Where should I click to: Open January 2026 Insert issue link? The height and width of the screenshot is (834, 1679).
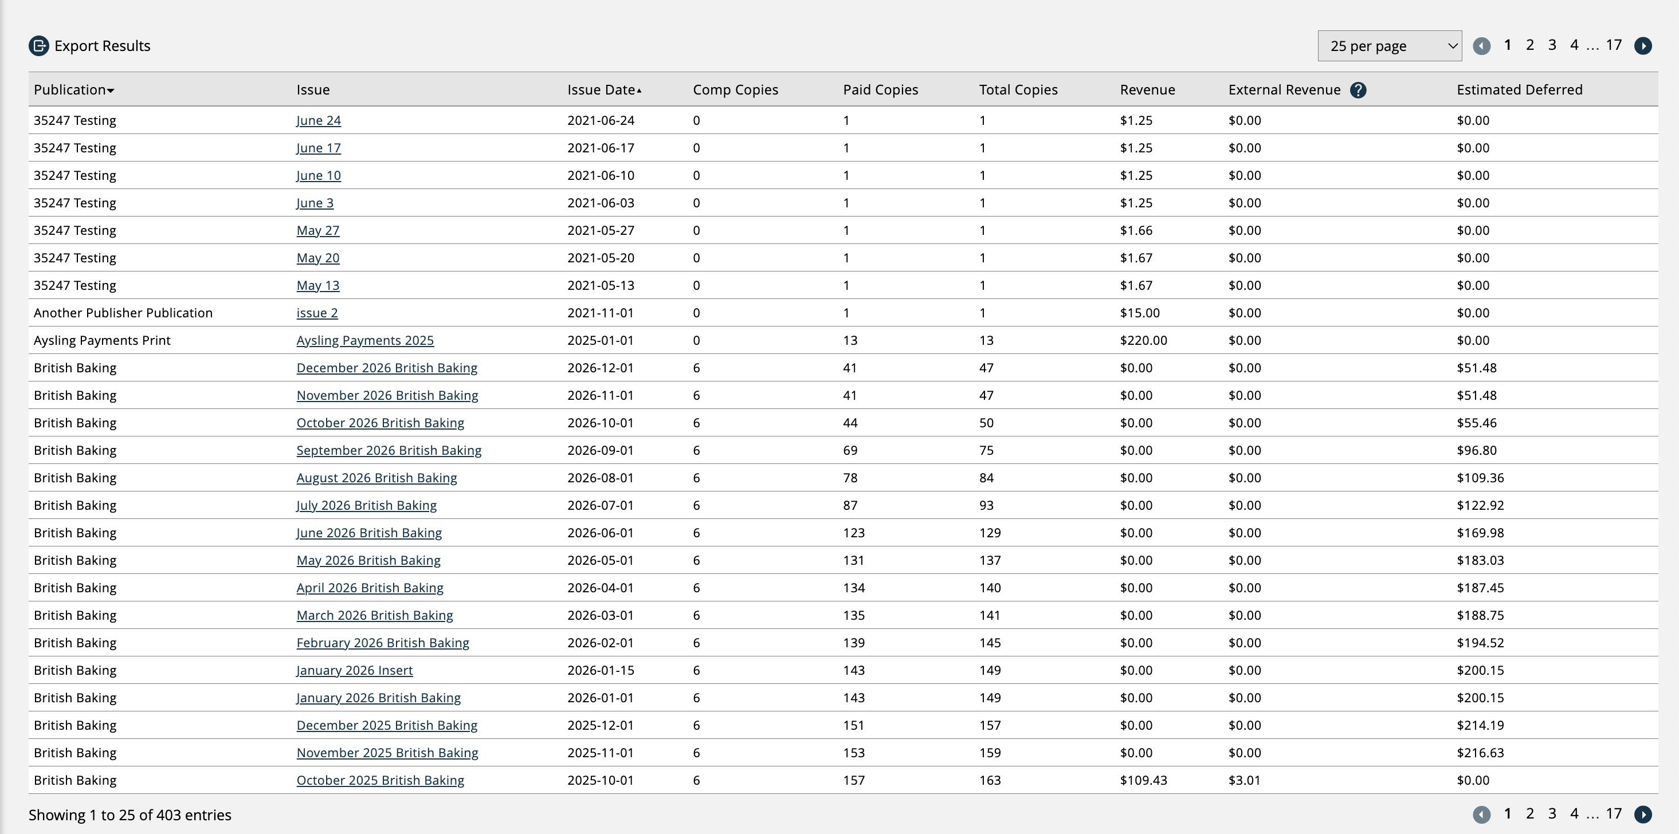pos(354,670)
